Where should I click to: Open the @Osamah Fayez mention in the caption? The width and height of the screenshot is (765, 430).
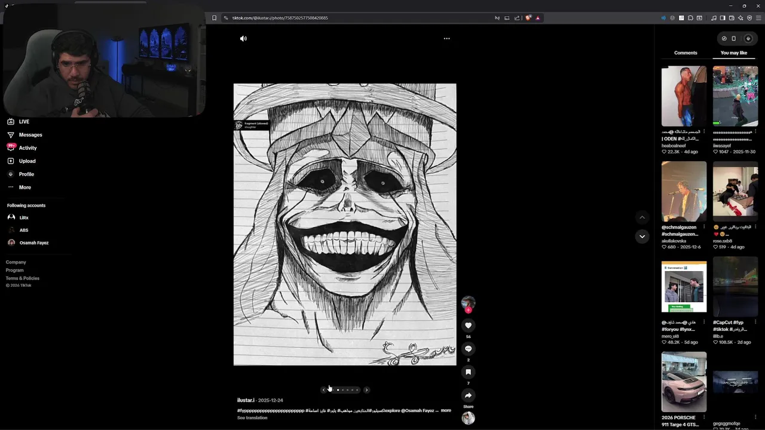click(418, 410)
